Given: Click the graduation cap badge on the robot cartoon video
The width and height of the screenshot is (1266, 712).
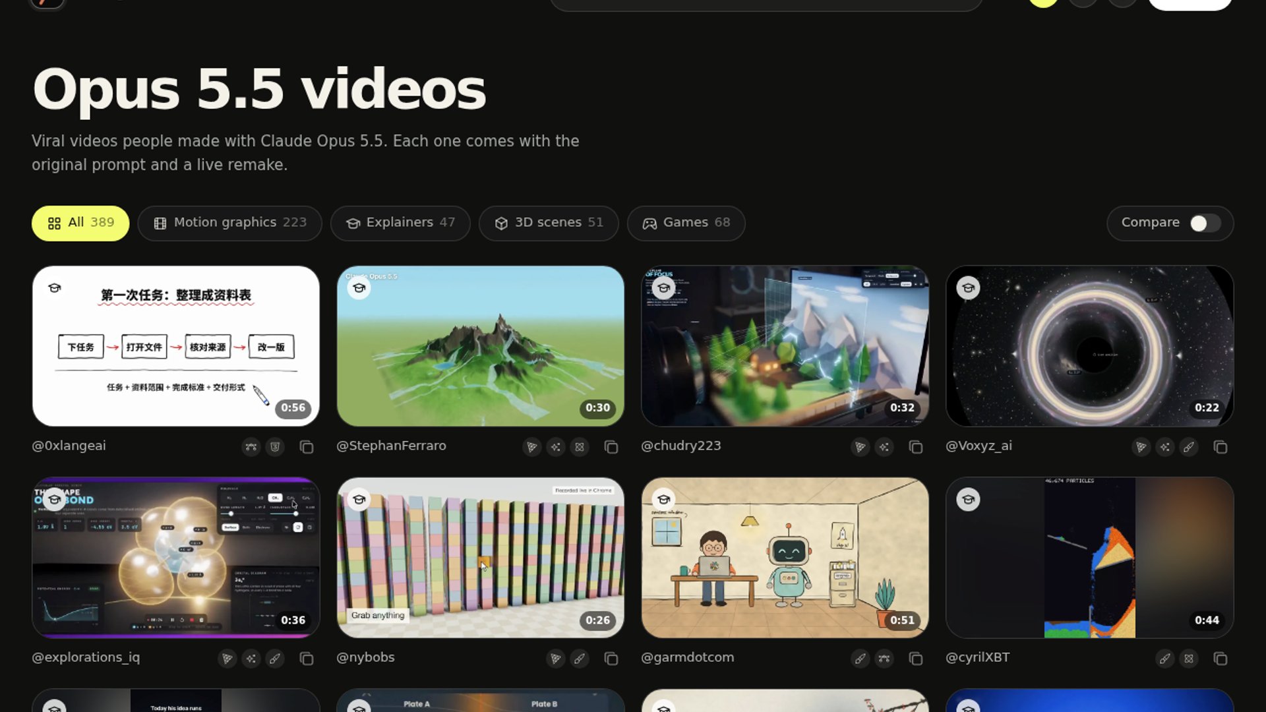Looking at the screenshot, I should pos(663,500).
